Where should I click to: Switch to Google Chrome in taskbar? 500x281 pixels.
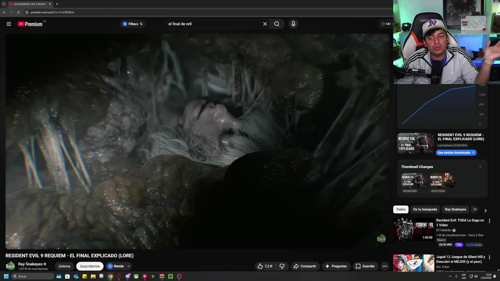tap(111, 276)
